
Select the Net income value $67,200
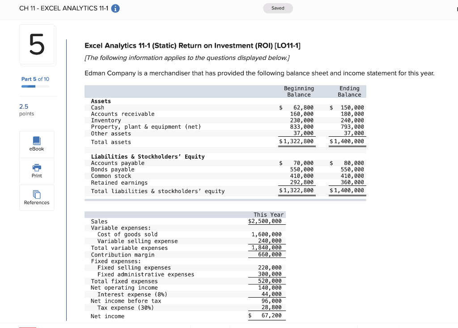pos(272,316)
